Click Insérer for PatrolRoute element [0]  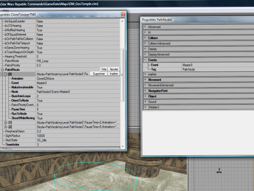coord(114,74)
